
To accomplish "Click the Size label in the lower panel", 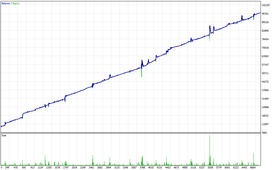I will [4, 135].
